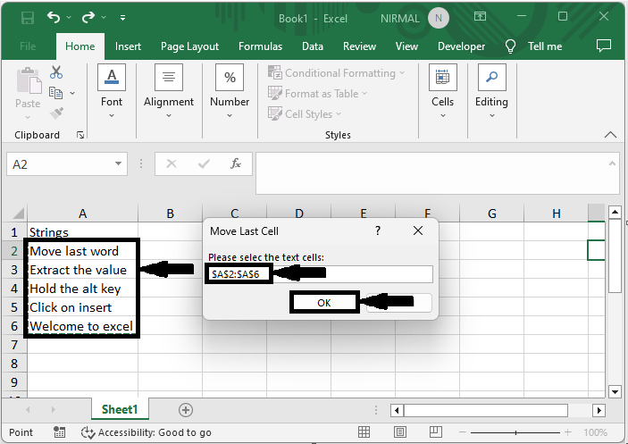Open Insert Function fx dialog

pyautogui.click(x=236, y=163)
